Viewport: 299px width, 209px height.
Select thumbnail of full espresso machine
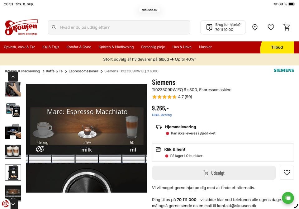13,173
